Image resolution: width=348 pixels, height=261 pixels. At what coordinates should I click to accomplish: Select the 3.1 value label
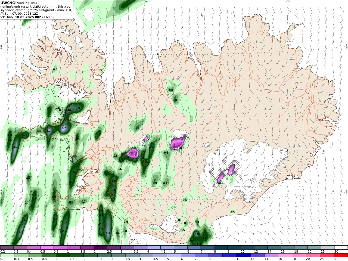pos(69,110)
